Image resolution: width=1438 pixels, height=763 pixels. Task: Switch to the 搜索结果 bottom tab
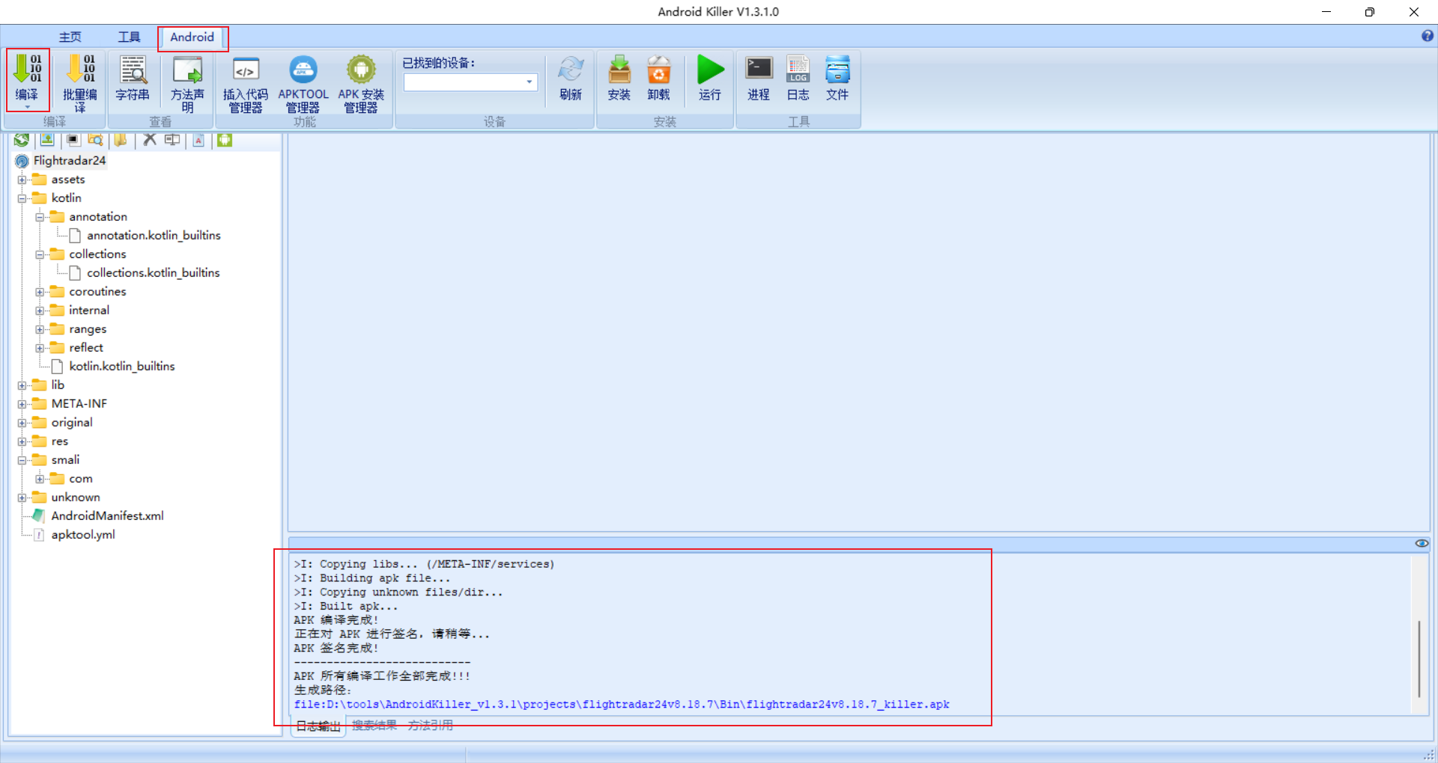click(373, 724)
